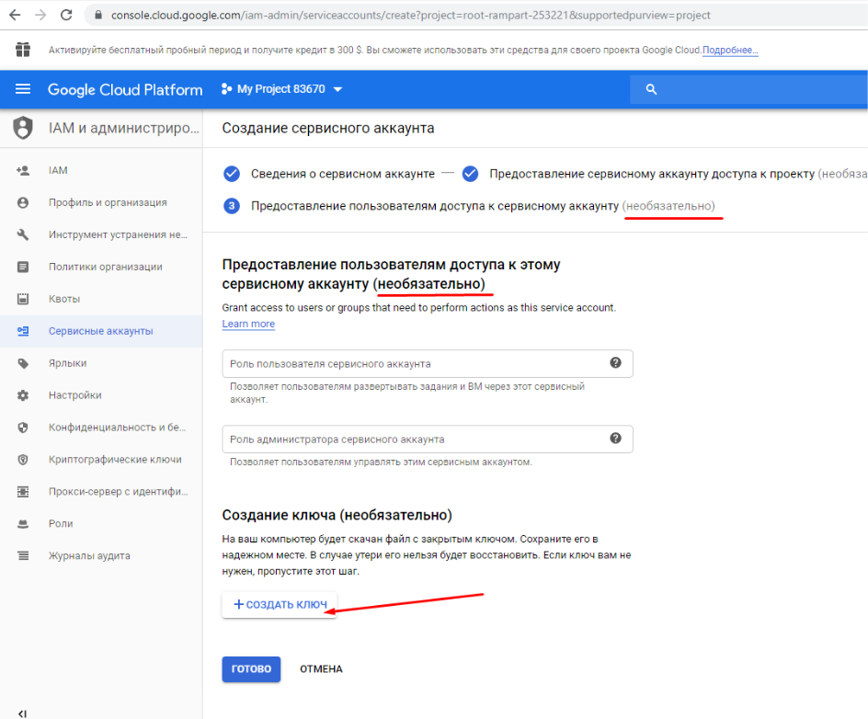The width and height of the screenshot is (868, 719).
Task: Click the Готово button
Action: (x=251, y=668)
